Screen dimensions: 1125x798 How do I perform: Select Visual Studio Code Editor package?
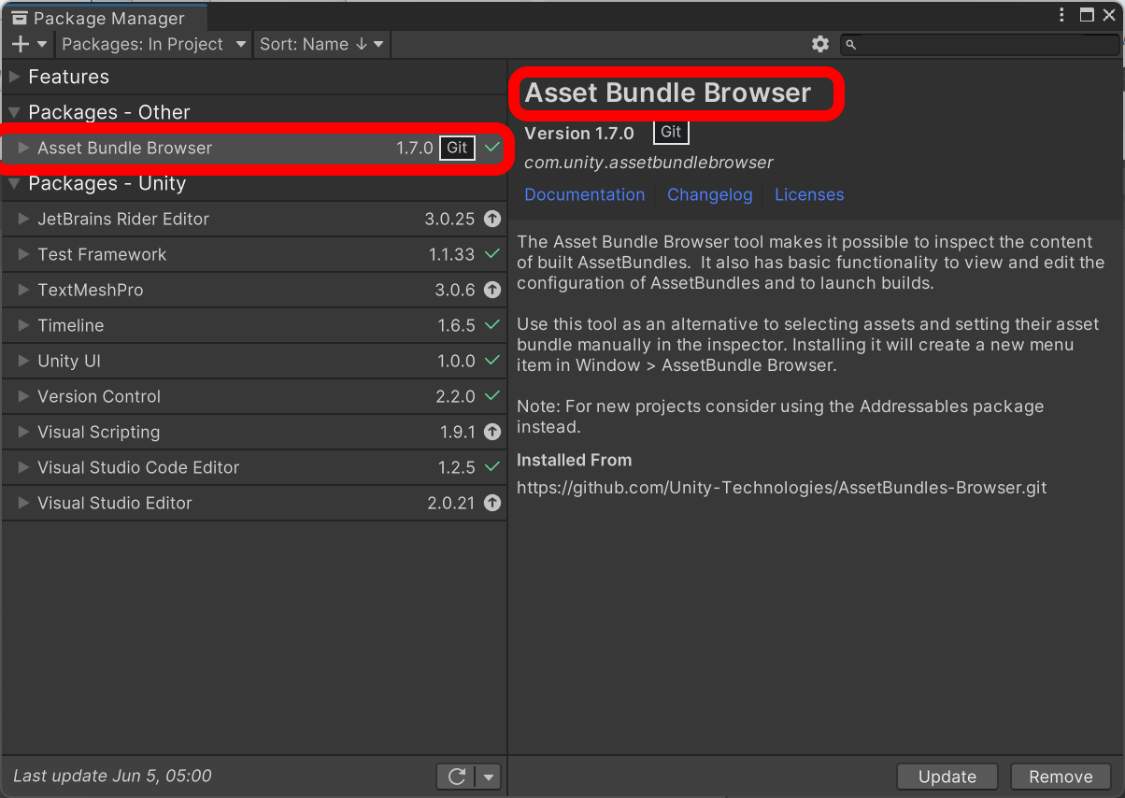(254, 467)
